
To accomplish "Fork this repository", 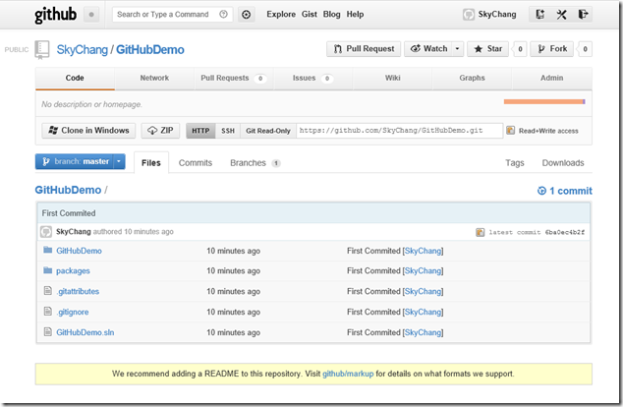I will (552, 49).
